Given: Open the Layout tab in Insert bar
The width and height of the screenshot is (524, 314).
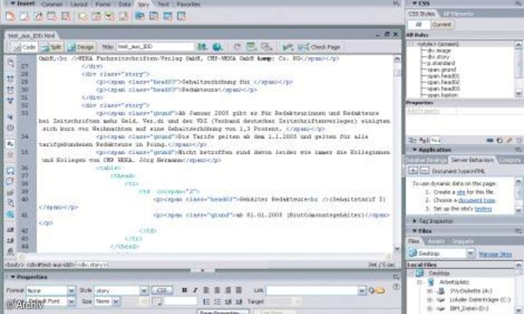Looking at the screenshot, I should (x=79, y=4).
